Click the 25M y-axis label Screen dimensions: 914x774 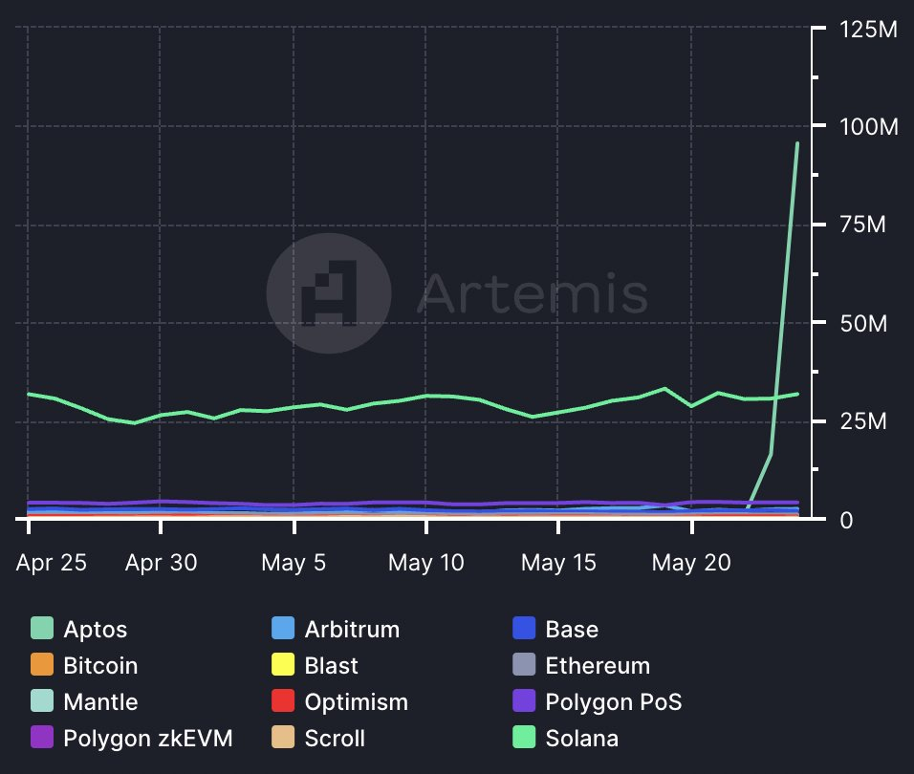click(863, 421)
